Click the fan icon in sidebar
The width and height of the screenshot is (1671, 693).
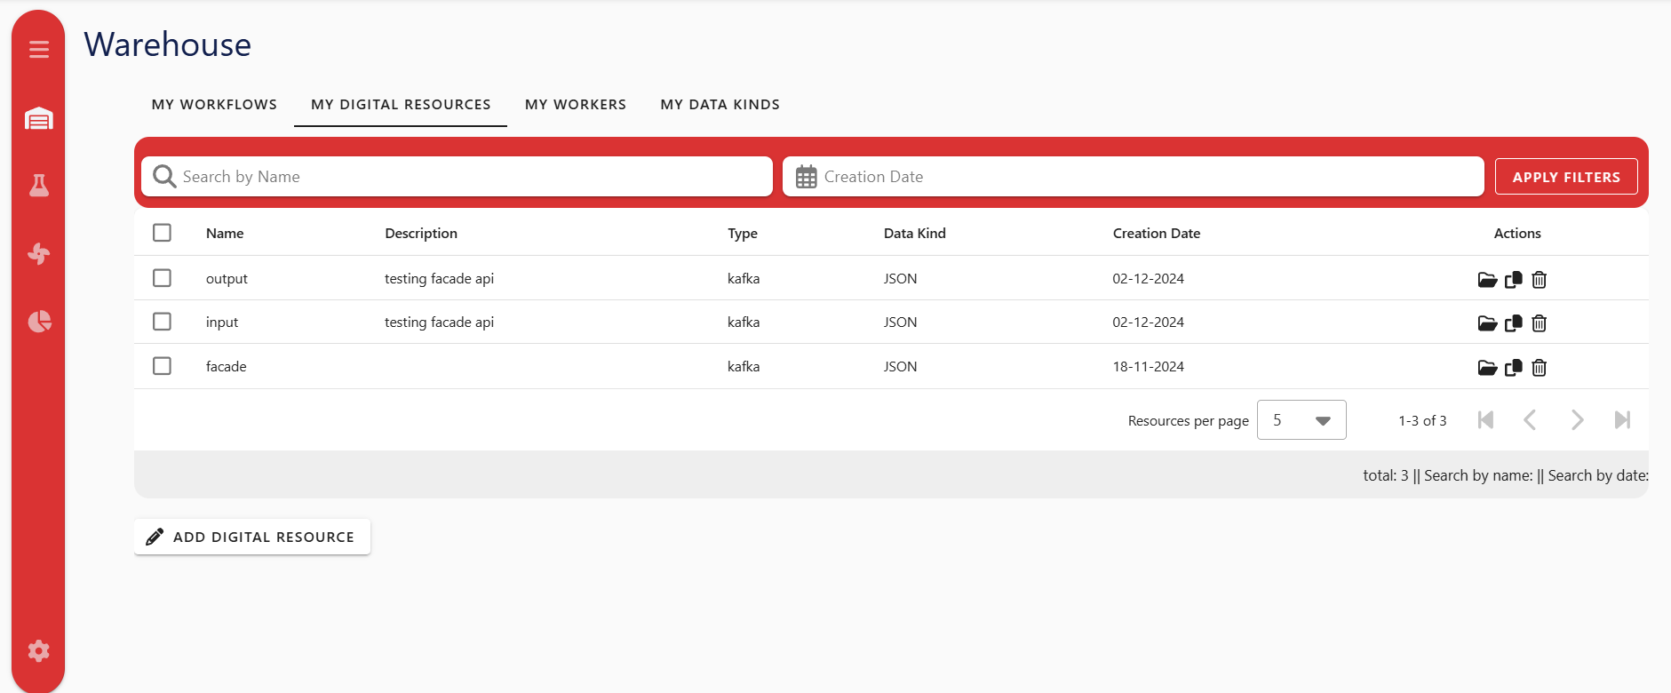click(x=38, y=254)
